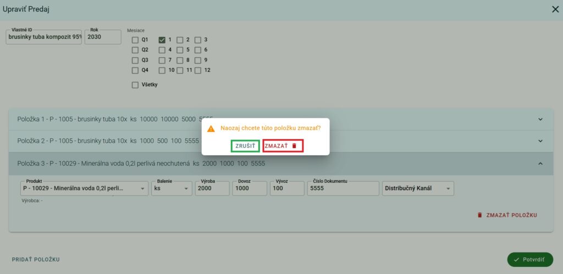The image size is (563, 274).
Task: Confirm deletion with Zmazať button
Action: coord(283,146)
